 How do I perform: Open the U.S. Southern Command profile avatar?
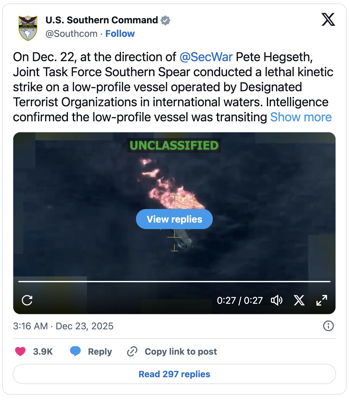tap(28, 27)
